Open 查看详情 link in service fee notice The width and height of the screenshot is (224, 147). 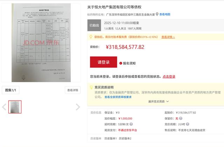(168, 37)
